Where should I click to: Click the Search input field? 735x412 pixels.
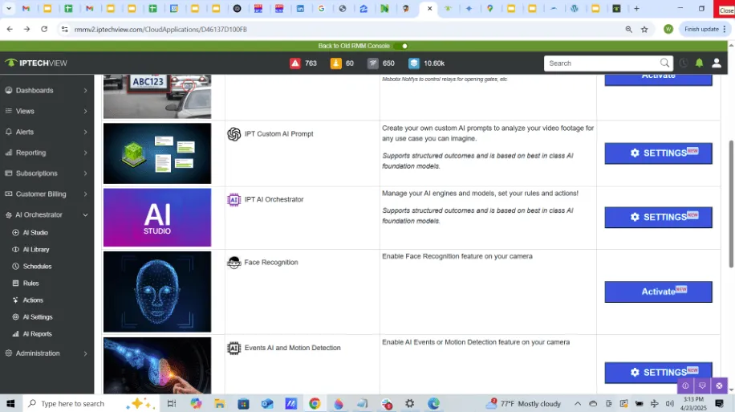click(x=603, y=63)
